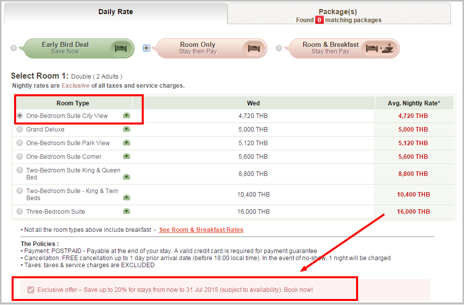Click Room Only Stay then Pay button
The height and width of the screenshot is (305, 464).
pyautogui.click(x=209, y=48)
